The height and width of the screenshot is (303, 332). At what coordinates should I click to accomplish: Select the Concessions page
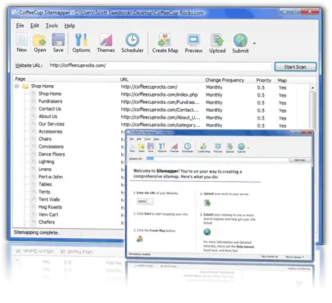click(x=51, y=146)
